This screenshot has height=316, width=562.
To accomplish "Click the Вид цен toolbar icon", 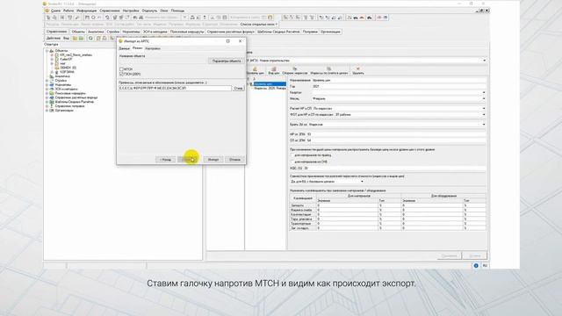I will (274, 70).
